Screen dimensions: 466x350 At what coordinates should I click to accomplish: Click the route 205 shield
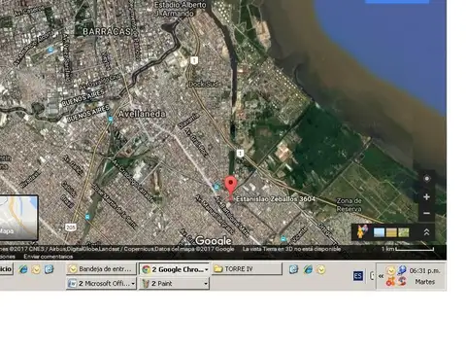pyautogui.click(x=71, y=227)
